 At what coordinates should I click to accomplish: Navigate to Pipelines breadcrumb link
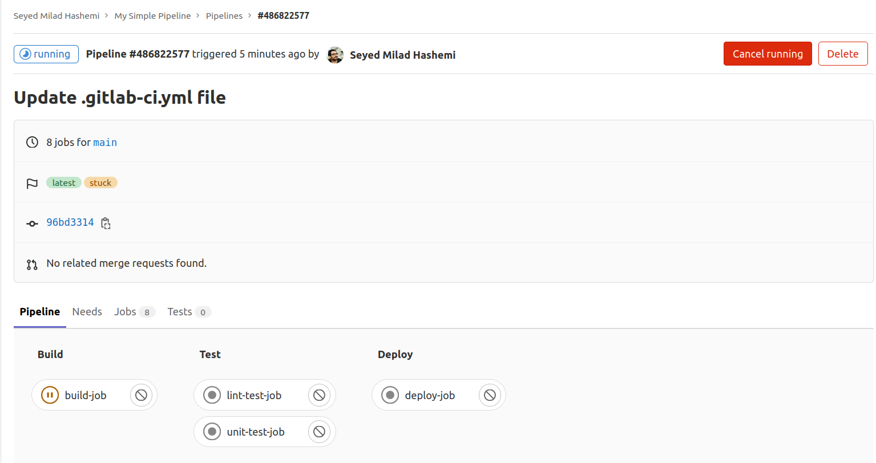coord(224,16)
